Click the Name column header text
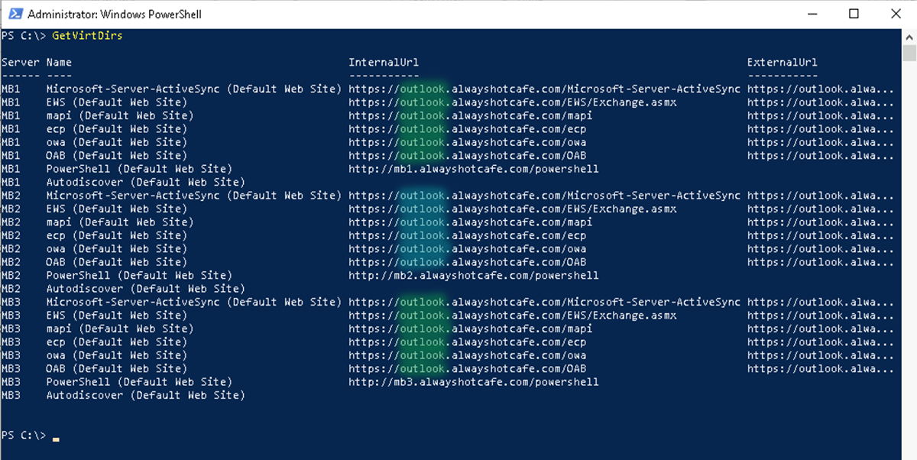917x460 pixels. (57, 62)
